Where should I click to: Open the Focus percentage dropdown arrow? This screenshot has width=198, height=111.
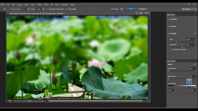[x=43, y=9]
